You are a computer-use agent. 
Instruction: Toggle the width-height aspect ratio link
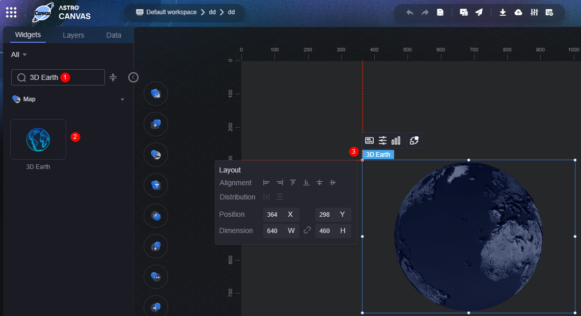tap(307, 231)
